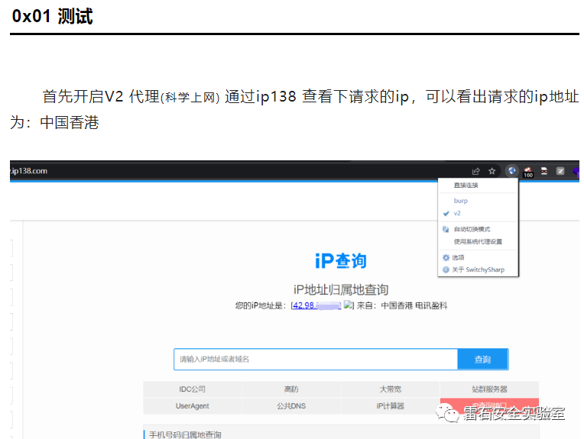Screen dimensions: 584x439
Task: Click the broken flag image after the IP
Action: (348, 305)
